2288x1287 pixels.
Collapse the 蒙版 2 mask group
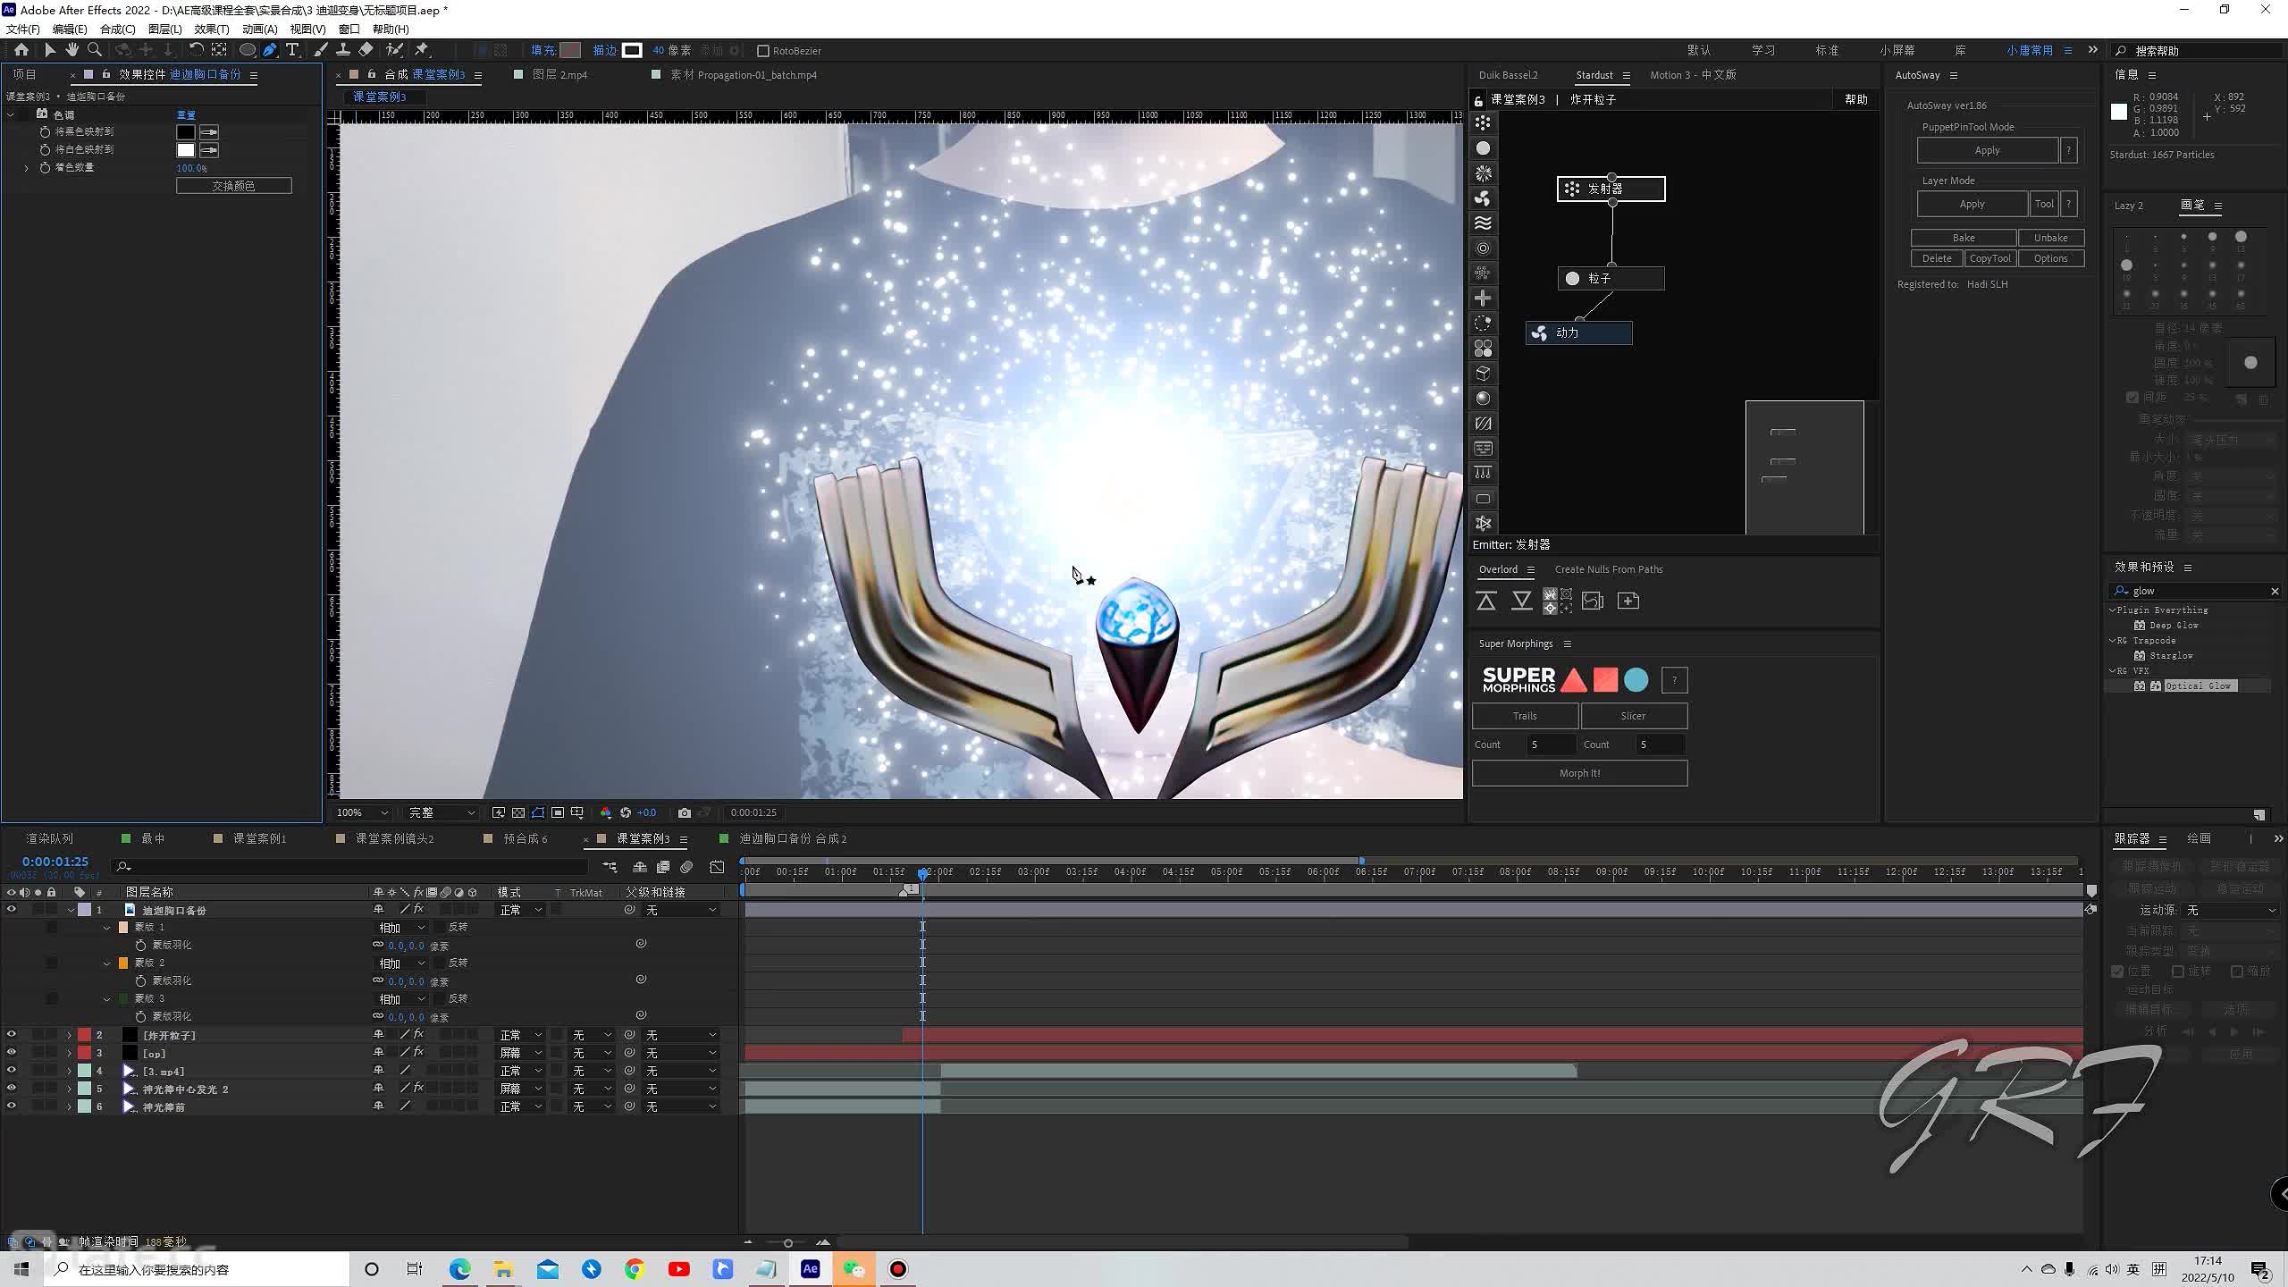[x=107, y=963]
